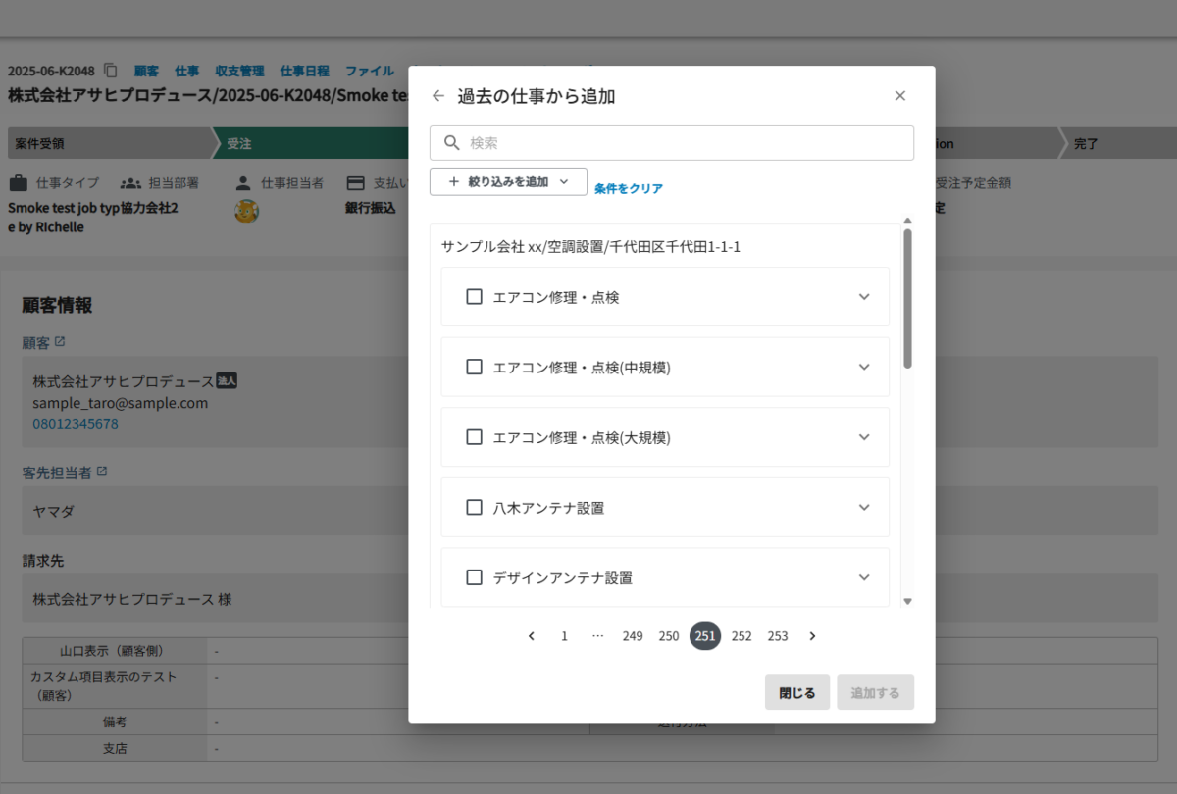Click サンプル会社 xx/空調設置 group heading
Image resolution: width=1177 pixels, height=794 pixels.
(x=591, y=247)
